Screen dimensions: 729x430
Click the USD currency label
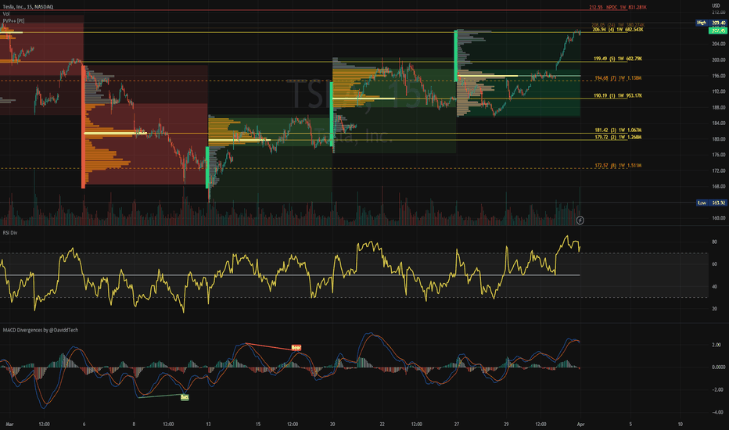point(716,5)
